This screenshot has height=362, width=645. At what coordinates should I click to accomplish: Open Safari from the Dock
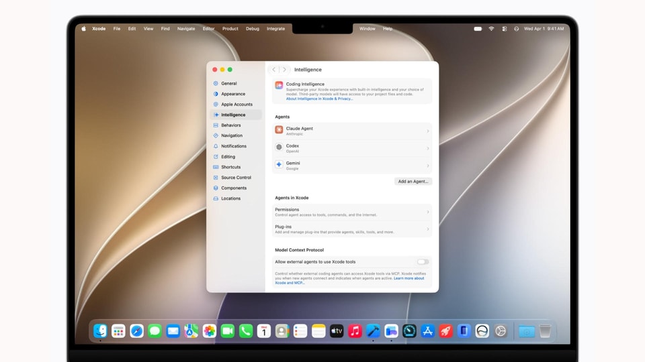pyautogui.click(x=136, y=330)
